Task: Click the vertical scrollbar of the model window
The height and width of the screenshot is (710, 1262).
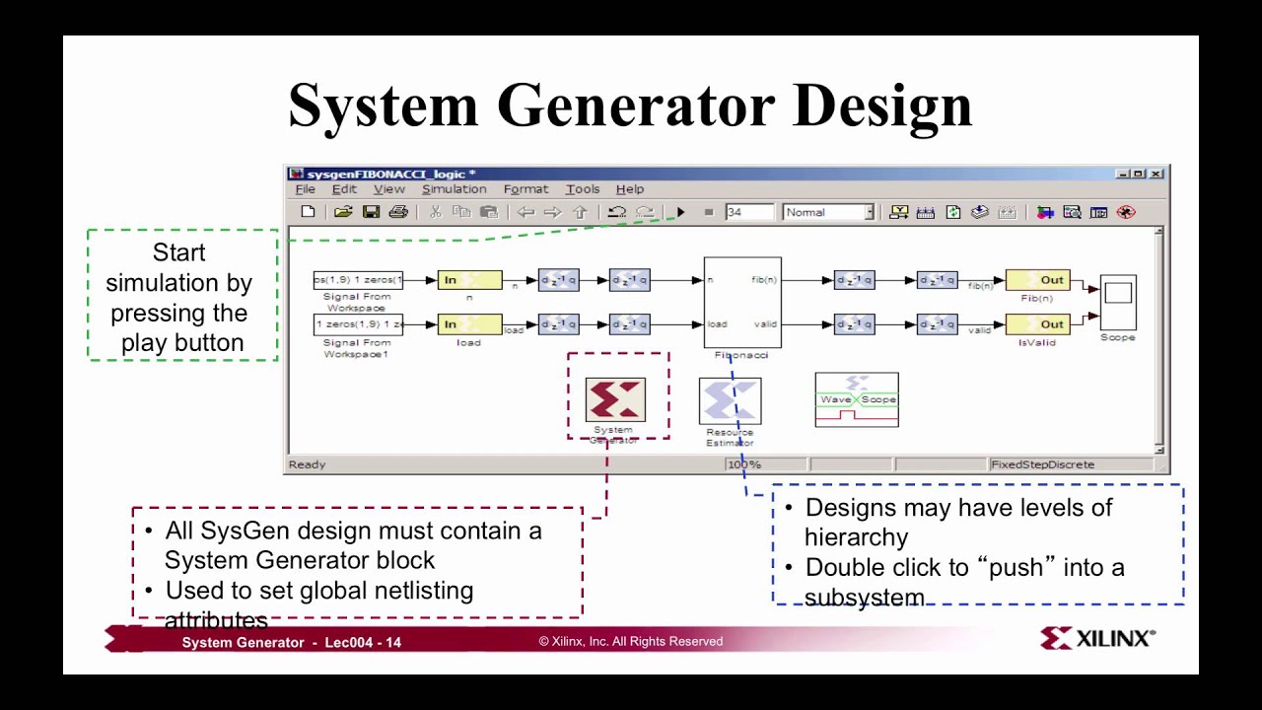Action: coord(1159,340)
